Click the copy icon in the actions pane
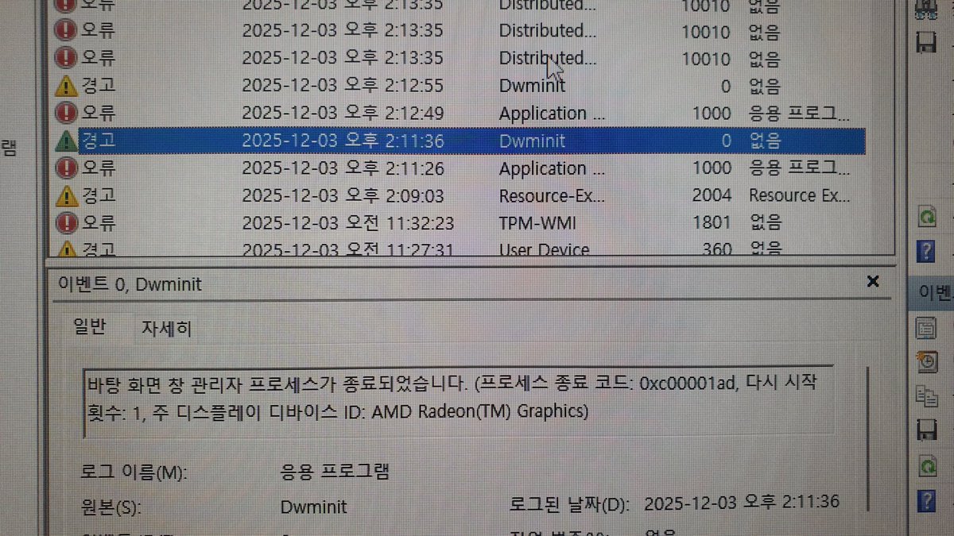 click(925, 396)
